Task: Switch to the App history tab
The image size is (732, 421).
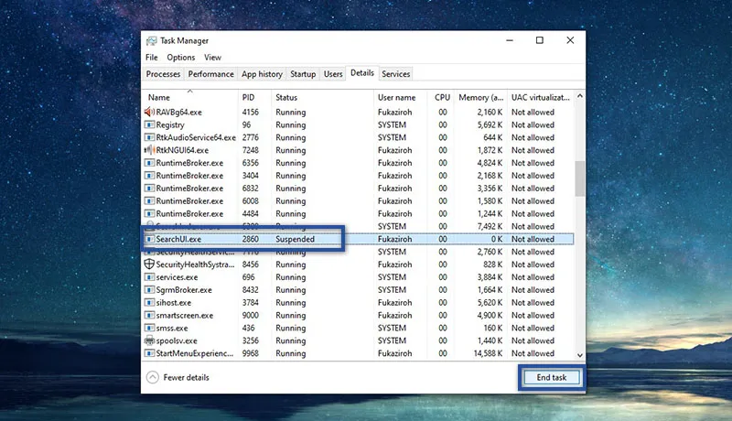Action: coord(262,74)
